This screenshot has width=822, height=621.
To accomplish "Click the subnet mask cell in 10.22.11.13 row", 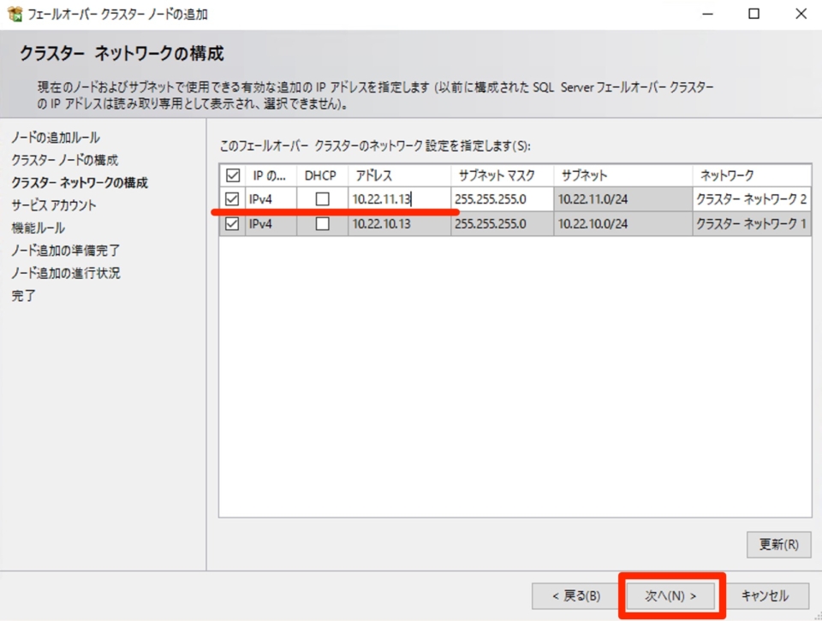I will click(503, 199).
